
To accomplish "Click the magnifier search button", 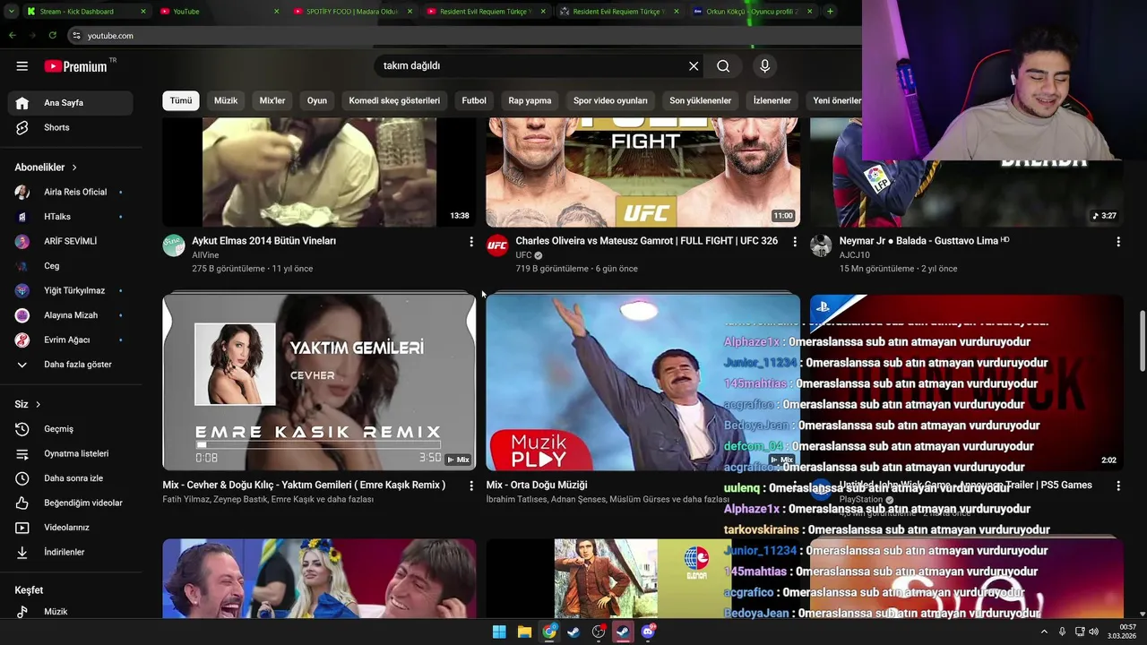I will 723,65.
